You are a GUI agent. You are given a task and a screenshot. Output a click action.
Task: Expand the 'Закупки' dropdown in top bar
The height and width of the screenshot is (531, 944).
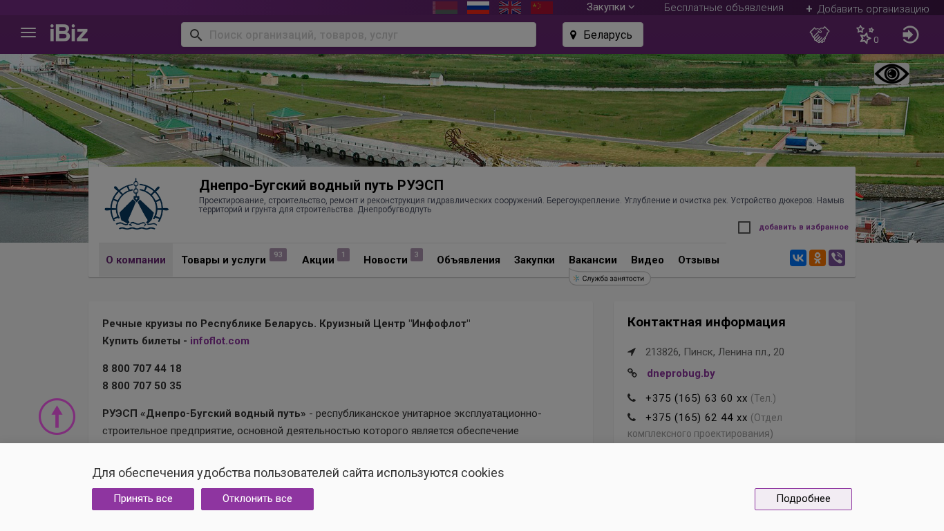pyautogui.click(x=611, y=7)
